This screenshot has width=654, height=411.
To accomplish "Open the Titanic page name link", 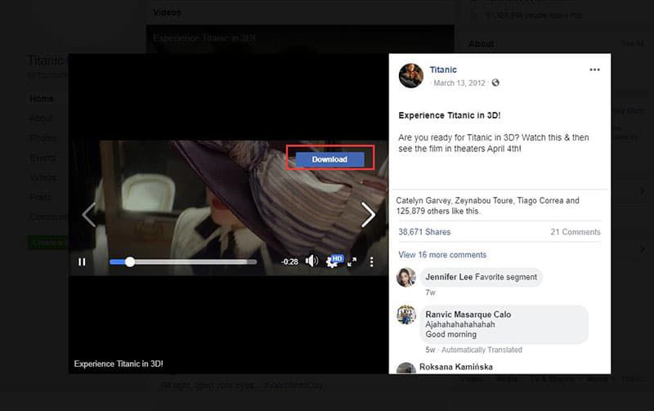I will coord(443,69).
